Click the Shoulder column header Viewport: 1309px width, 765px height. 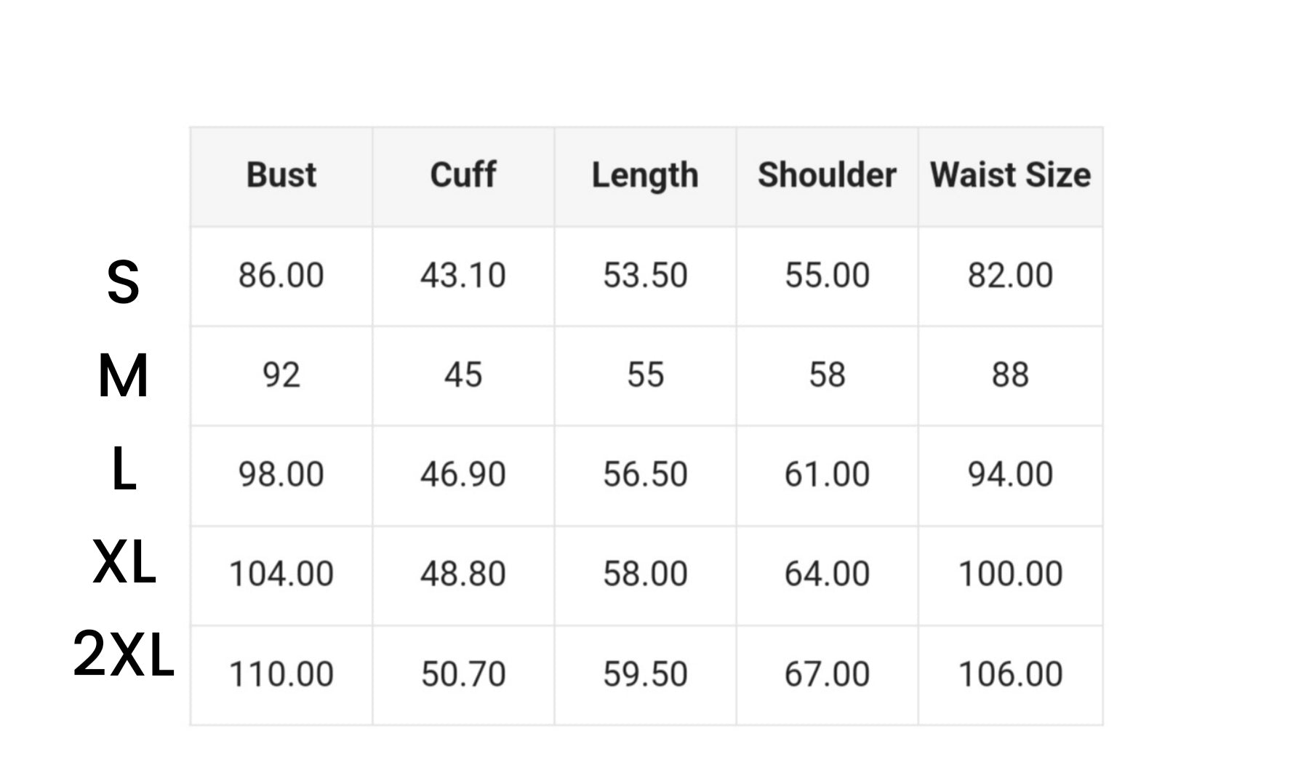coord(827,175)
